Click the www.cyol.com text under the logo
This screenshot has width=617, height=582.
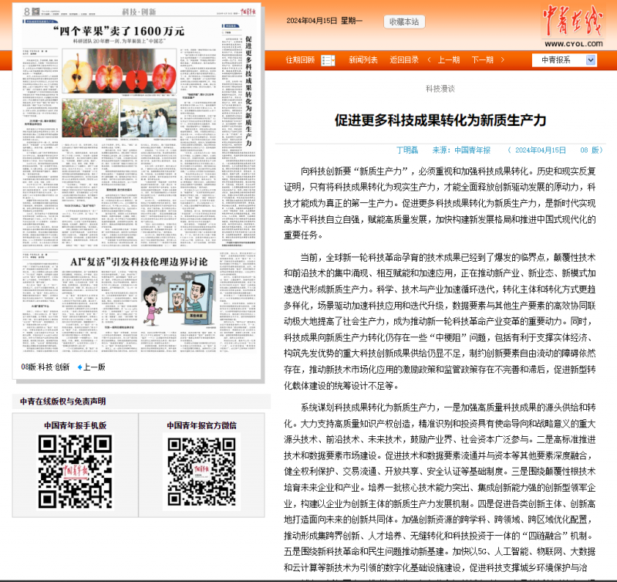(x=573, y=44)
